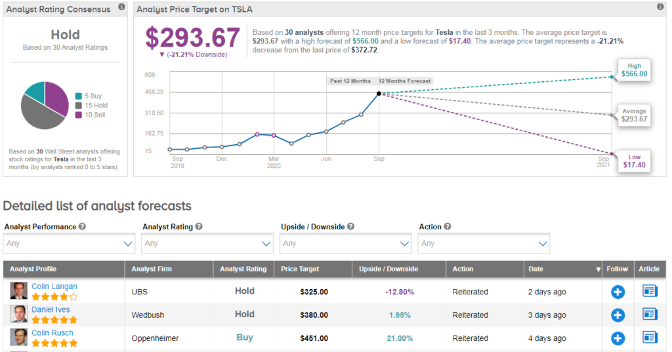Click Colin Rusch's profile photo

tap(19, 338)
